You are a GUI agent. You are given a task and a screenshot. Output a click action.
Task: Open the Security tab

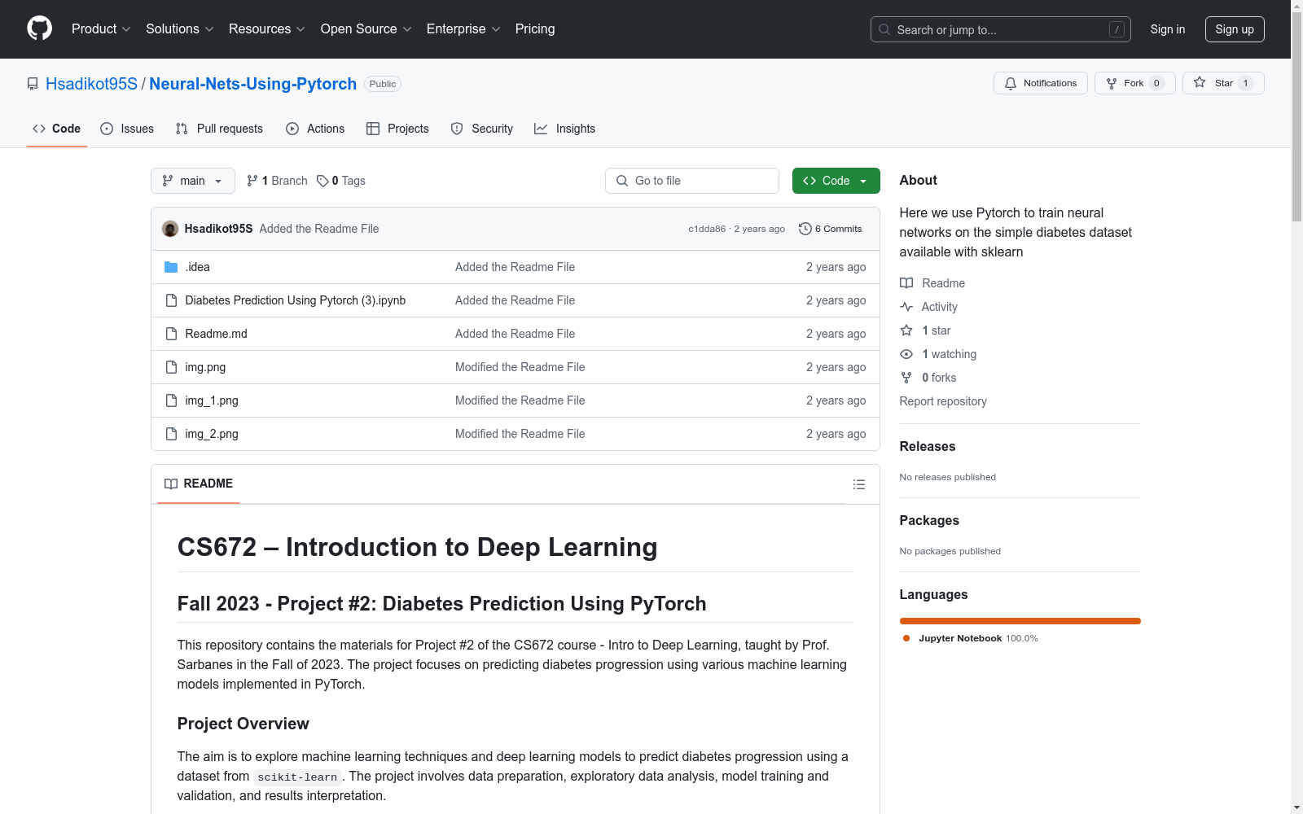click(x=482, y=129)
